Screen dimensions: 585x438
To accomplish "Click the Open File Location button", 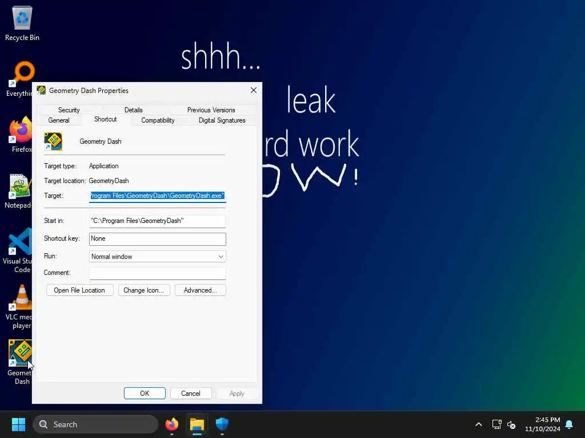I will [79, 290].
